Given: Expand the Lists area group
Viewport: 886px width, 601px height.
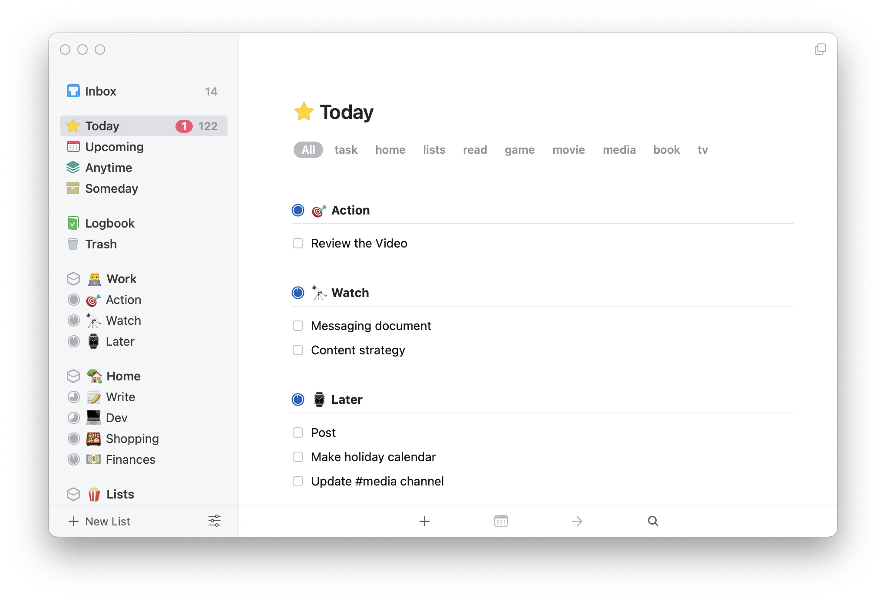Looking at the screenshot, I should [120, 494].
